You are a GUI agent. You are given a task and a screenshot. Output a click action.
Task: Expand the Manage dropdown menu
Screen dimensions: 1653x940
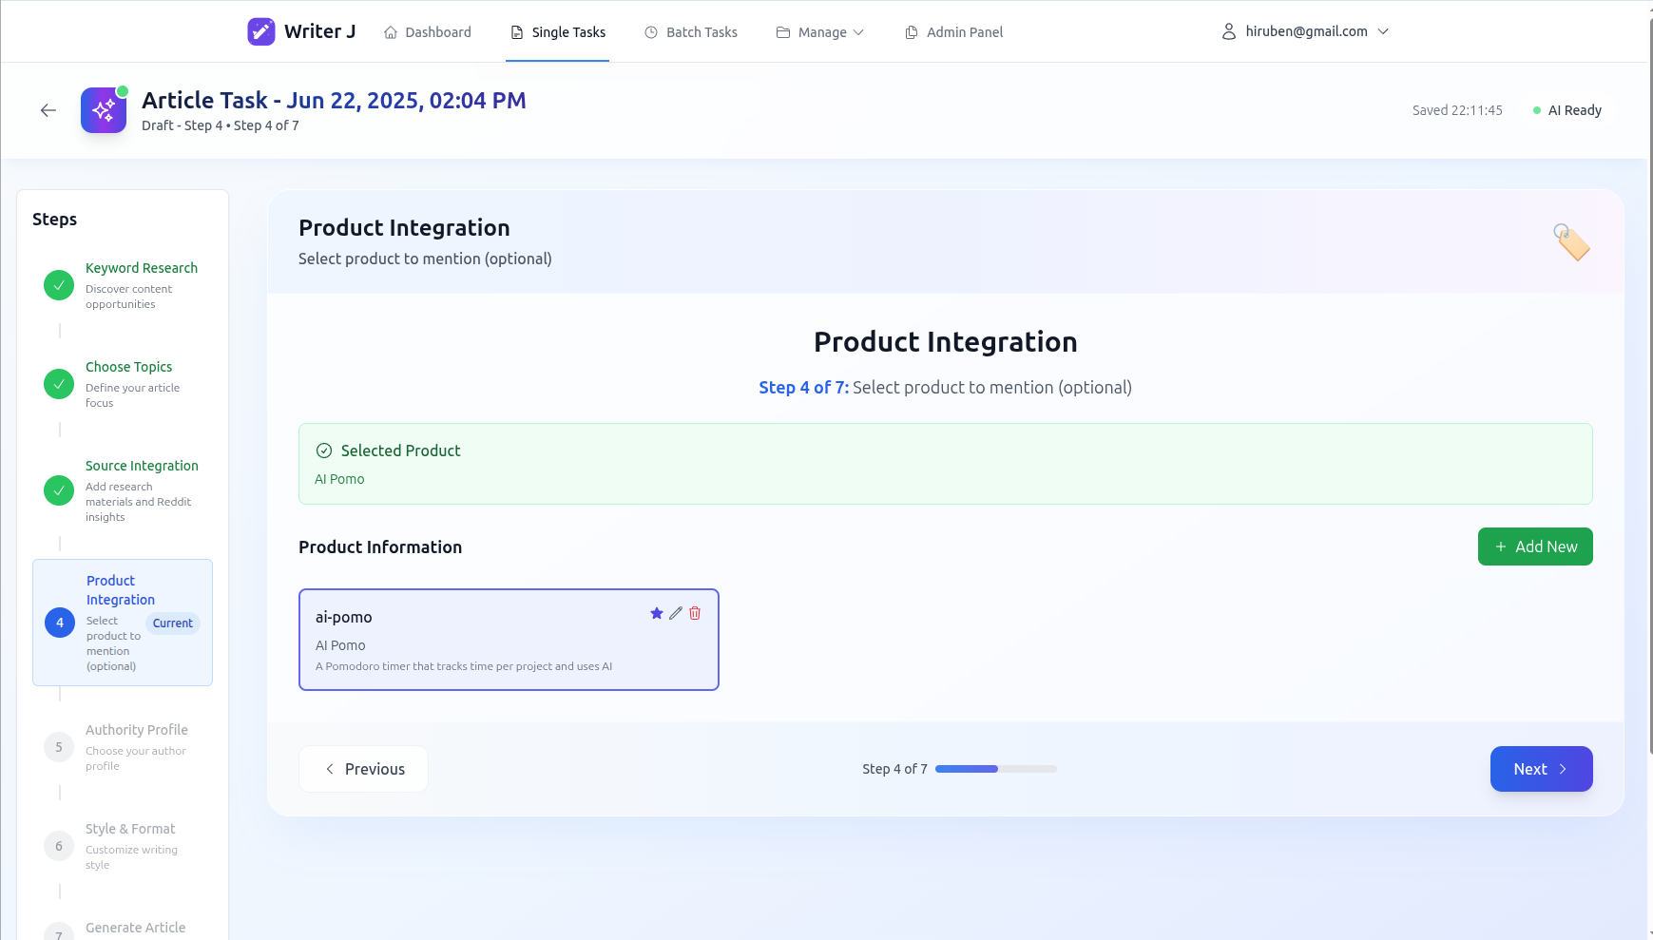(x=820, y=32)
